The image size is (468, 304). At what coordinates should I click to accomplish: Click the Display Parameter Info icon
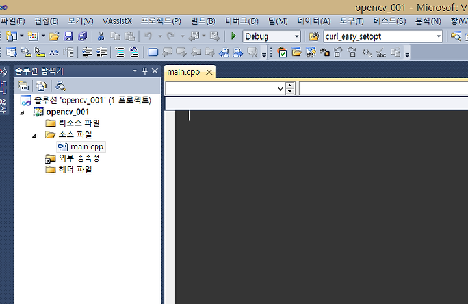click(x=26, y=53)
